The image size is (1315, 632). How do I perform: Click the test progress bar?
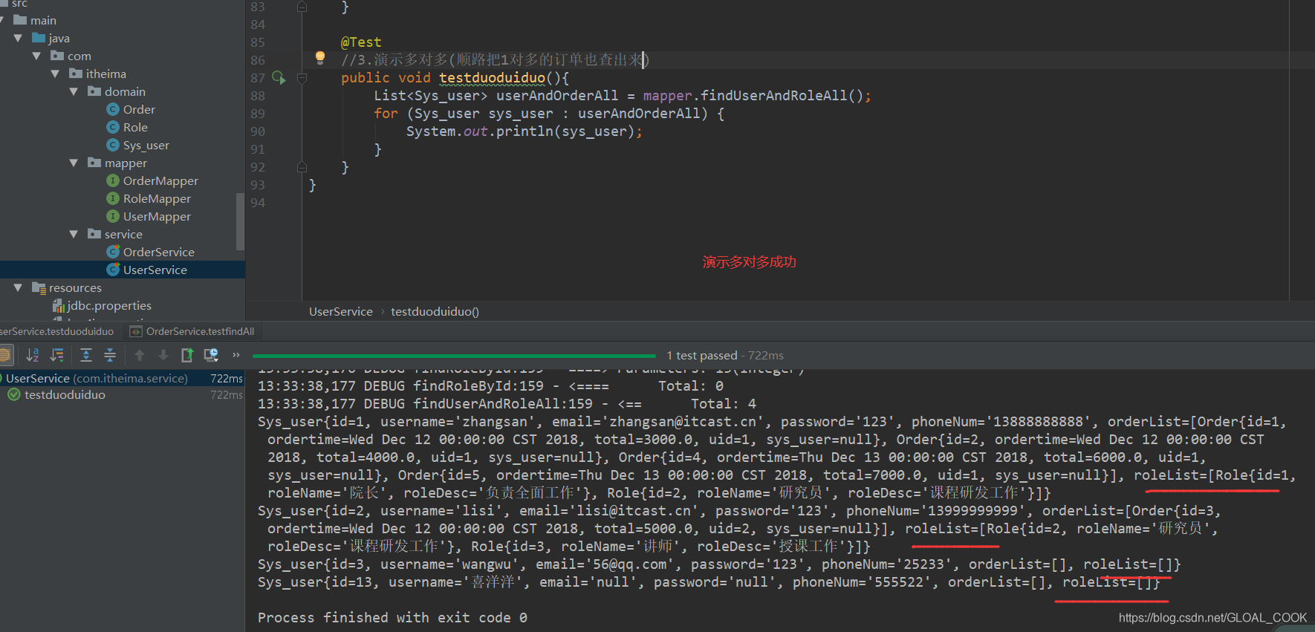[454, 356]
